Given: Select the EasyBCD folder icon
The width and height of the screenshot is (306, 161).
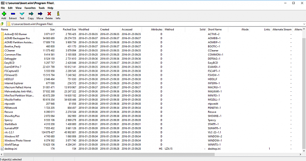Looking at the screenshot, I should (x=2, y=63).
